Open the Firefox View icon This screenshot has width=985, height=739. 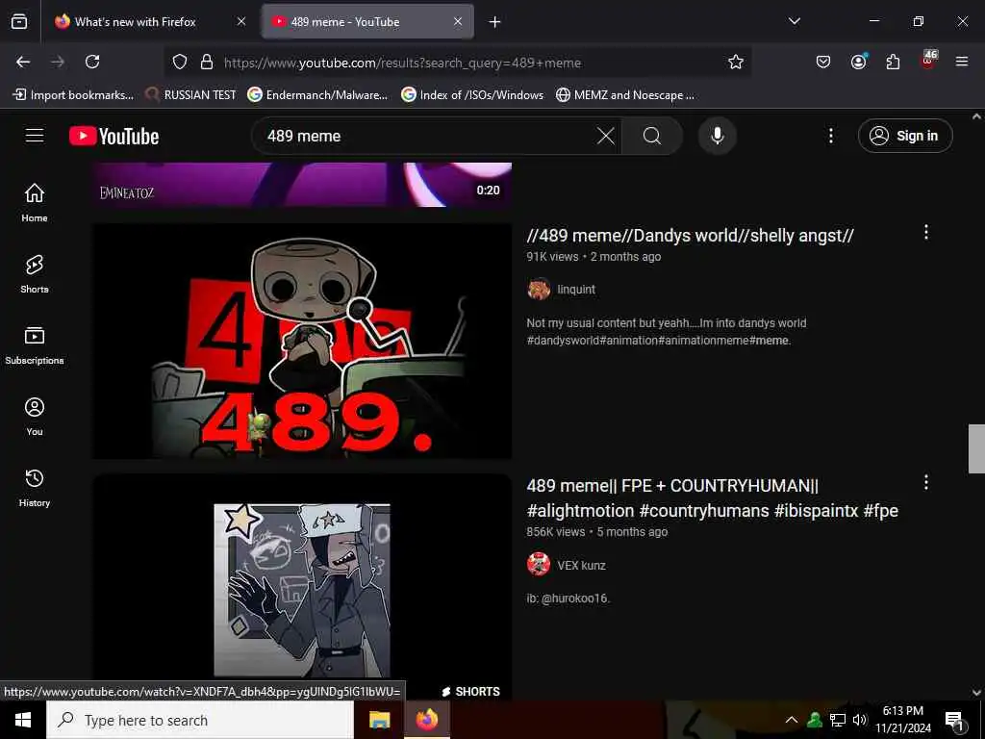tap(19, 22)
